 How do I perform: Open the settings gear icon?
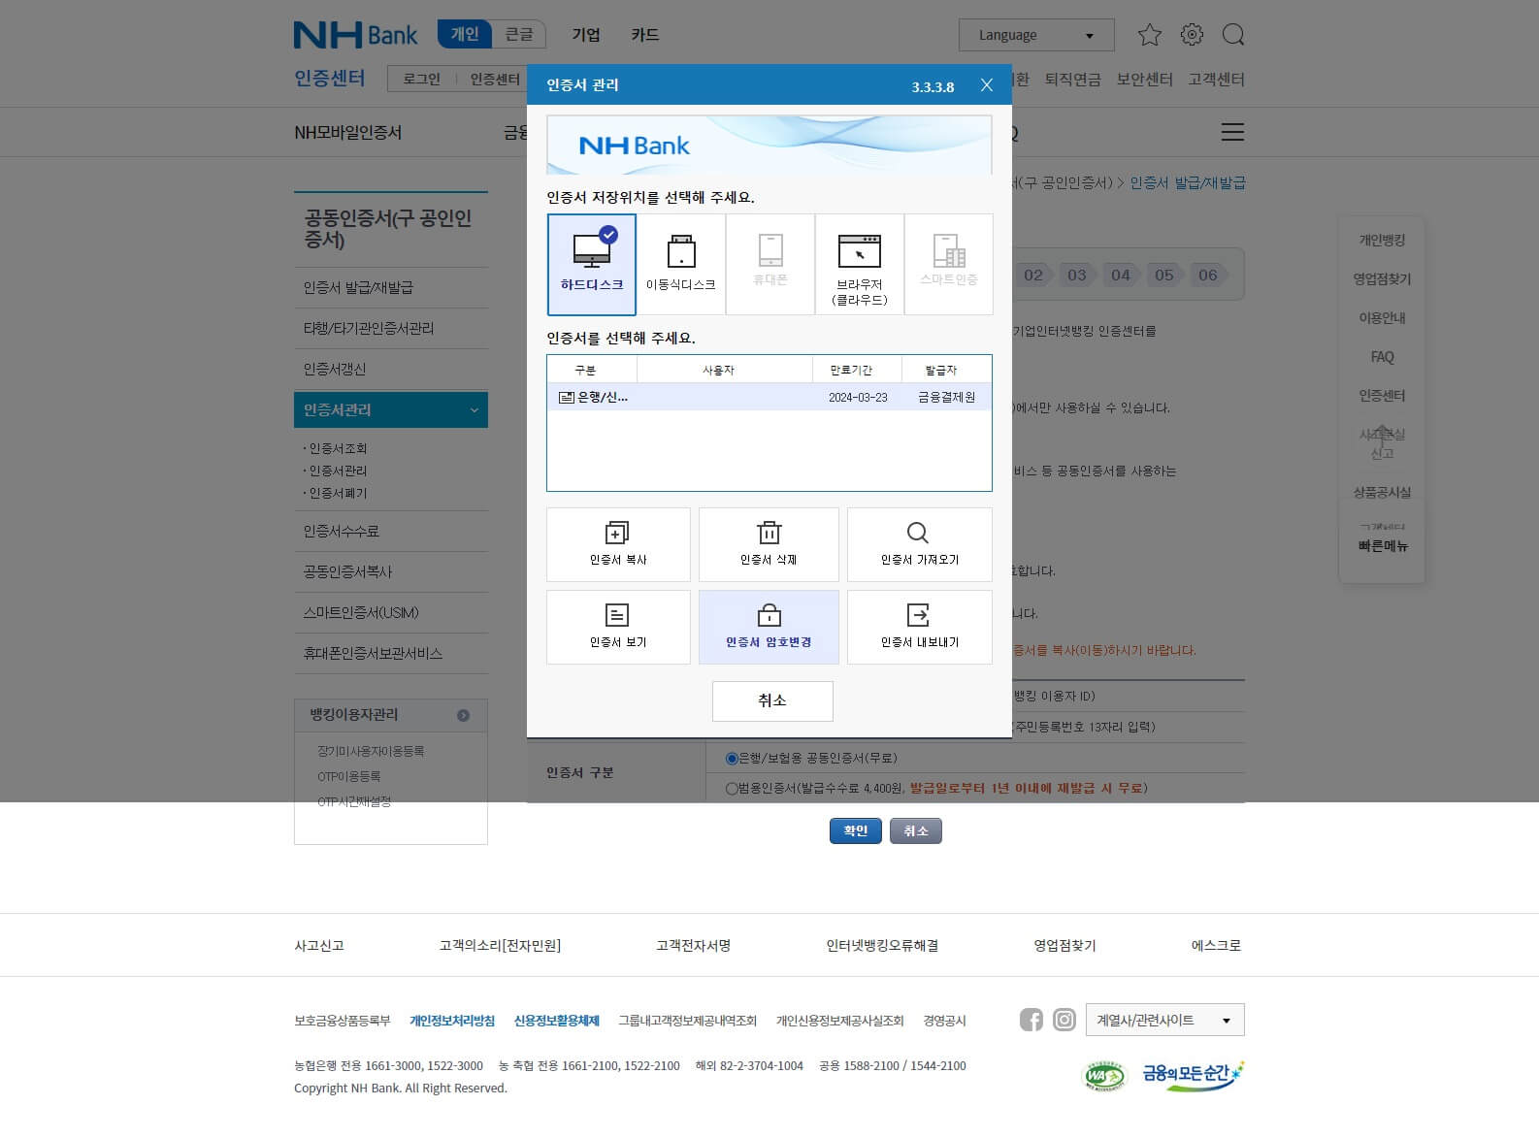1192,35
